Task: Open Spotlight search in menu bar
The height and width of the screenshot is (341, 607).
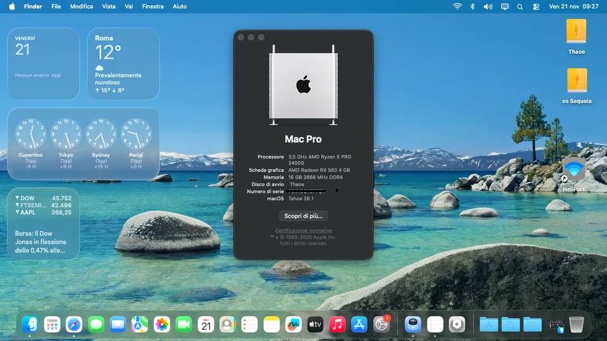Action: [x=520, y=6]
